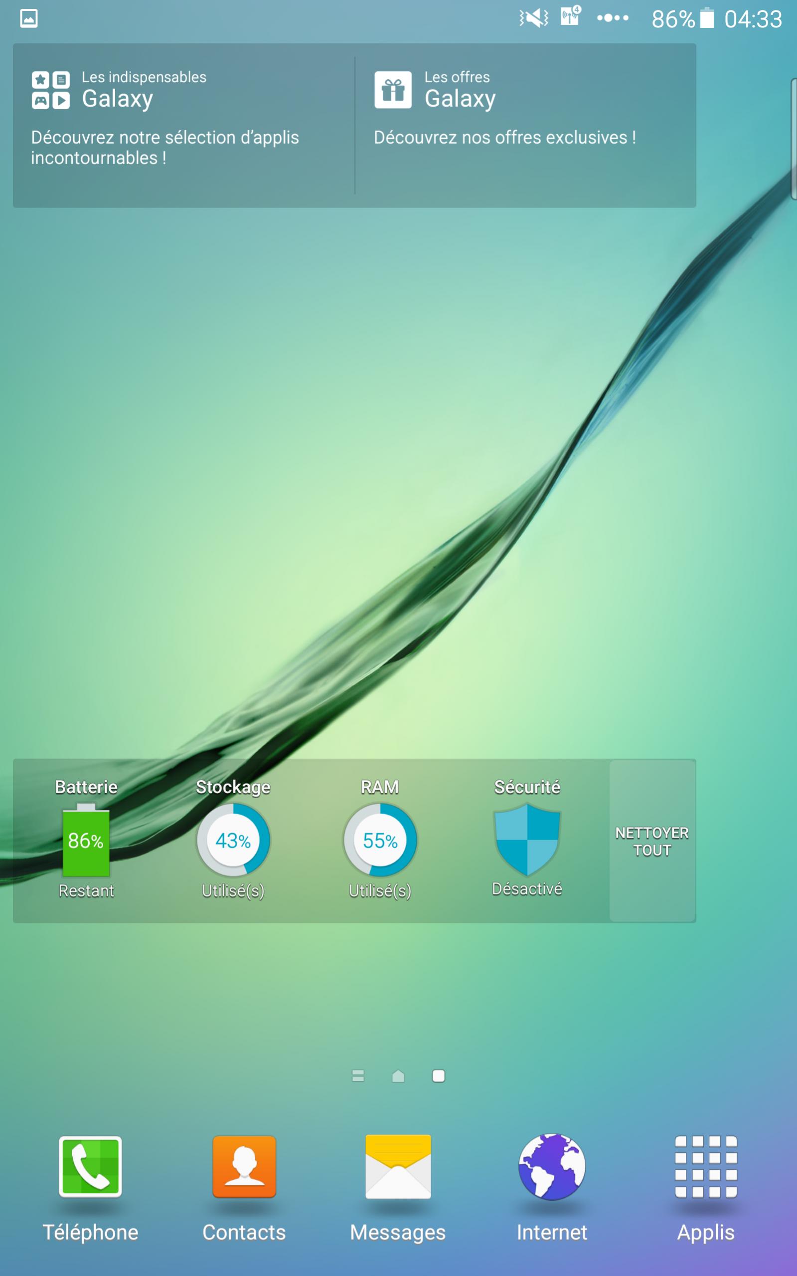Select the current square page indicator

click(x=439, y=1075)
